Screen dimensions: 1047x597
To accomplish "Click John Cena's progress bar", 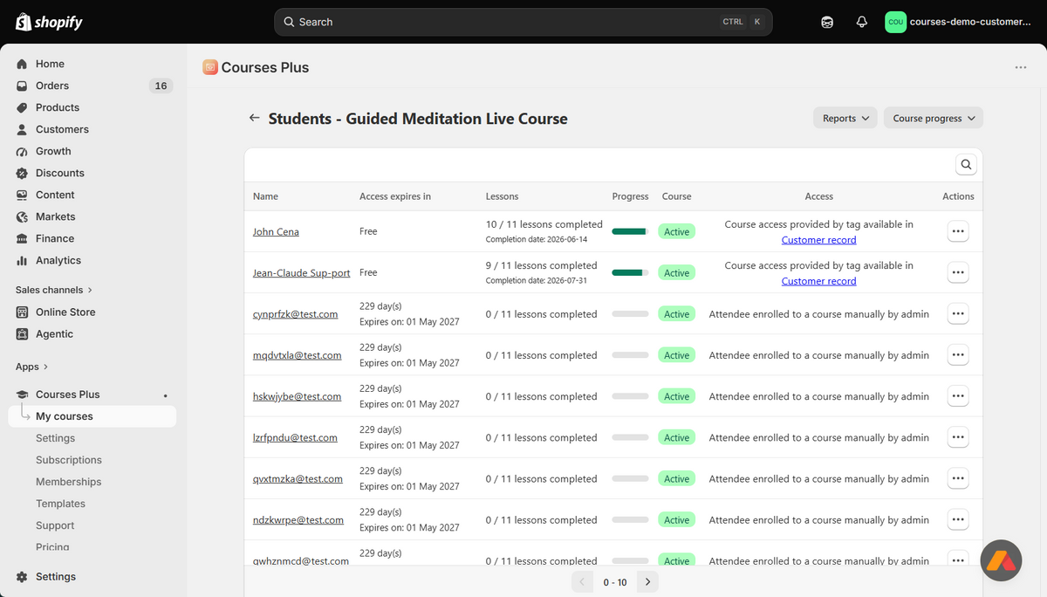I will (x=630, y=231).
